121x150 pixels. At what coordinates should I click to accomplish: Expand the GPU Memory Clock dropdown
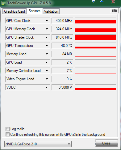tap(47, 29)
